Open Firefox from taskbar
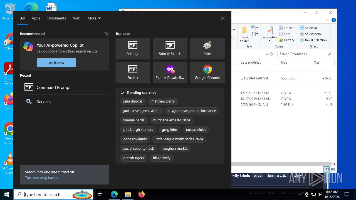The height and width of the screenshot is (200, 356). pos(141,194)
